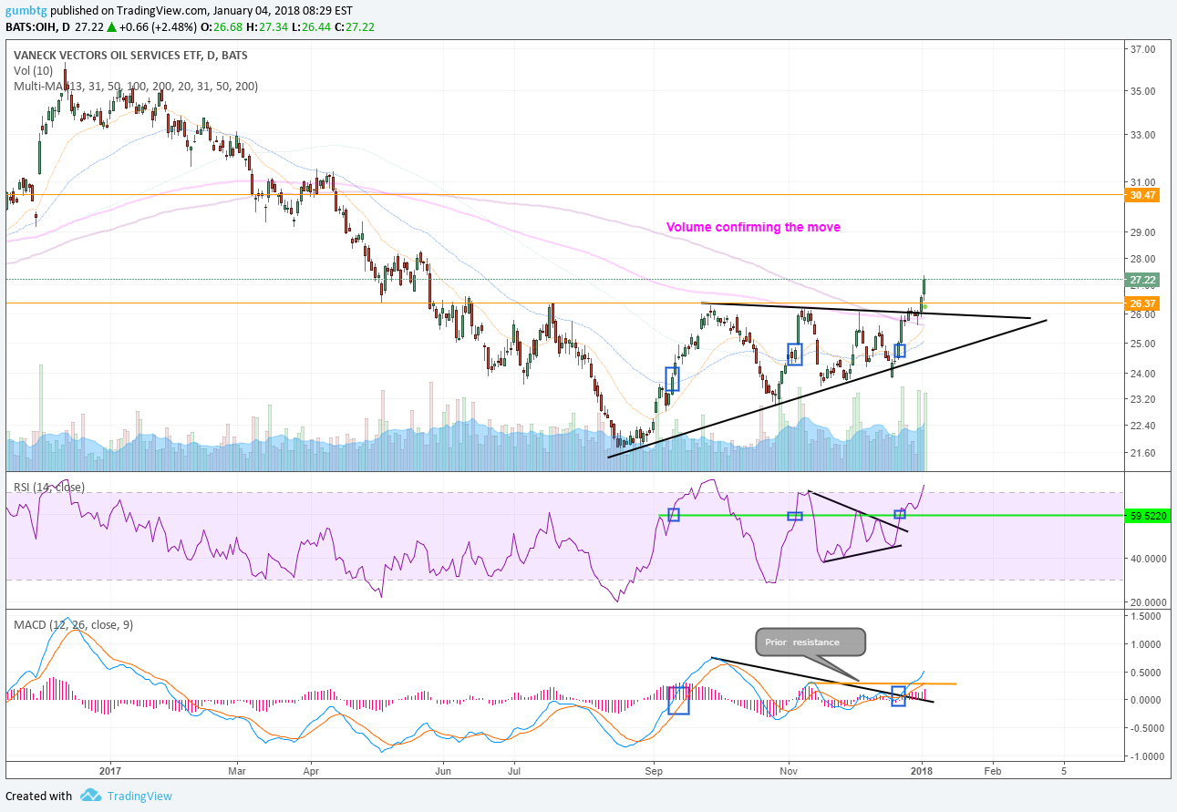The height and width of the screenshot is (812, 1177).
Task: Click the 29.00 price axis value
Action: (x=1143, y=233)
